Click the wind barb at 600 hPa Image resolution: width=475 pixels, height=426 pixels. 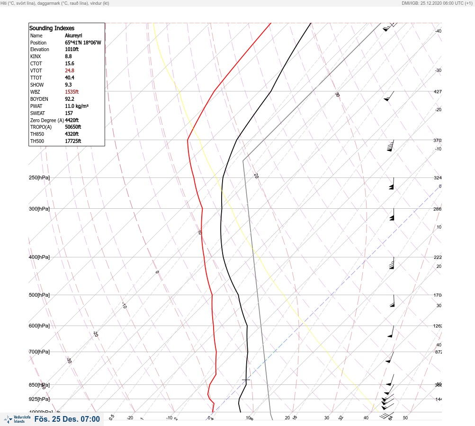pos(391,332)
